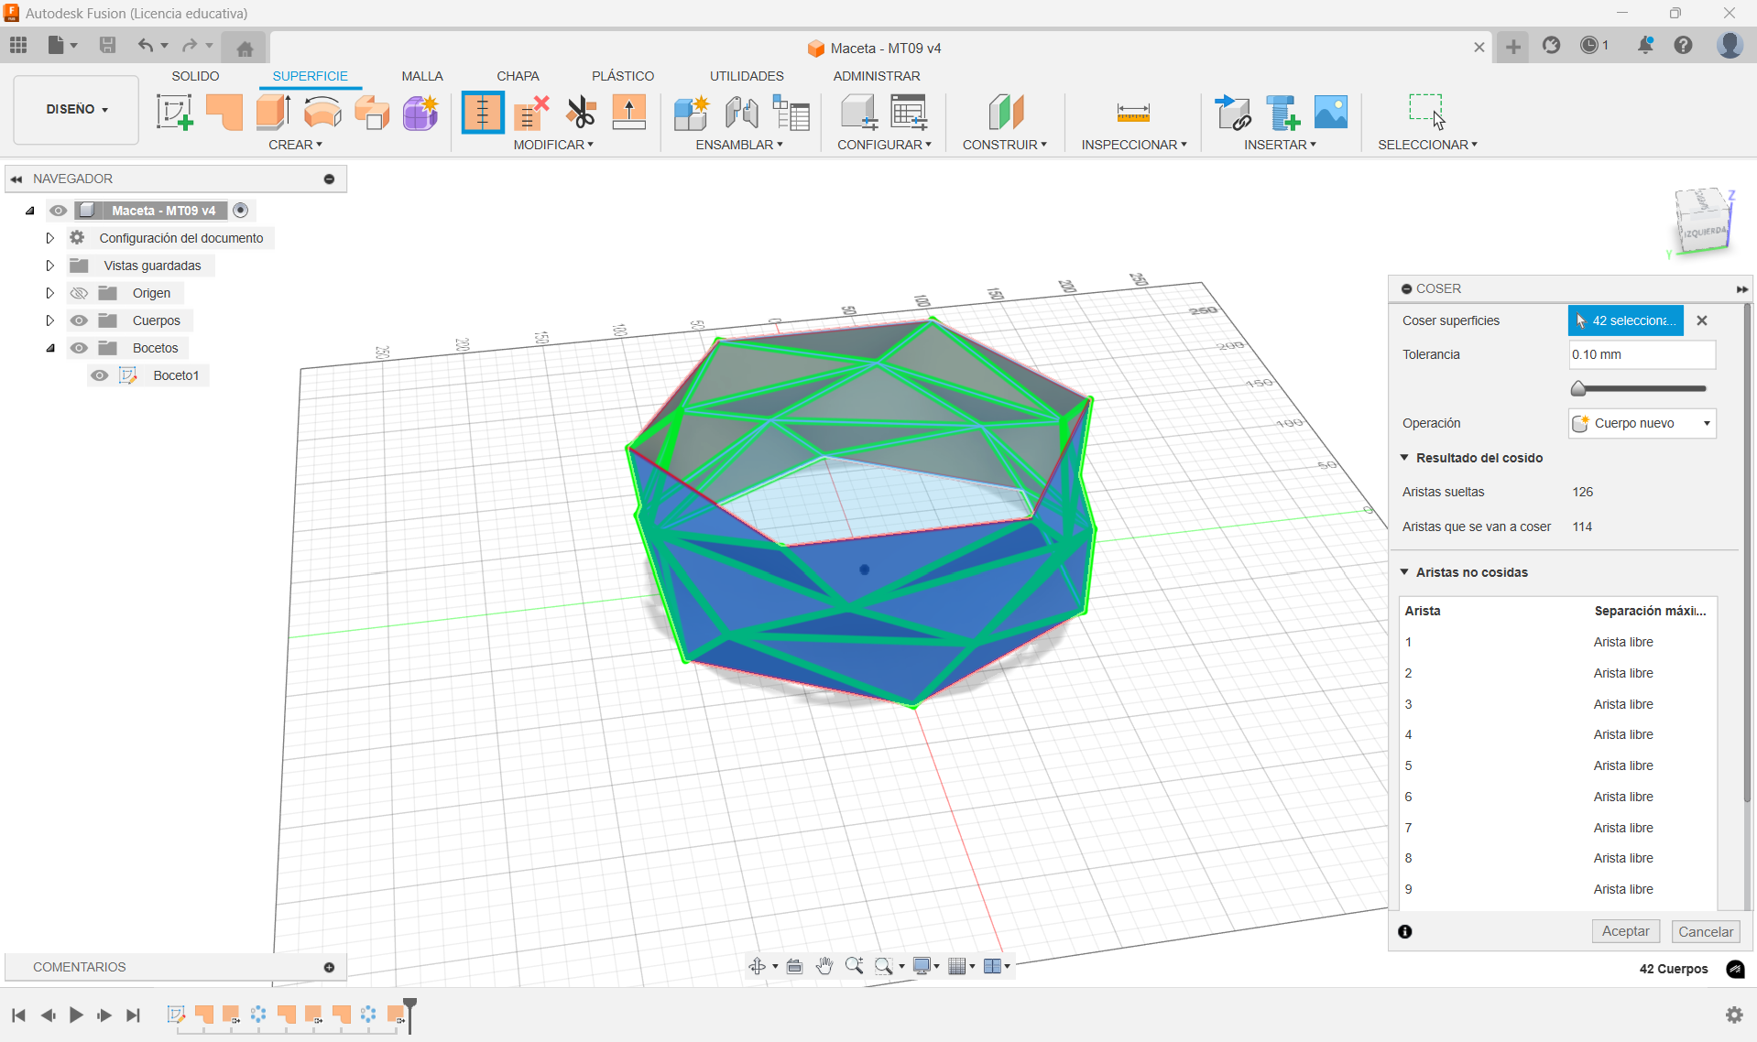Activate the root component radio button
The width and height of the screenshot is (1757, 1042).
click(x=240, y=211)
